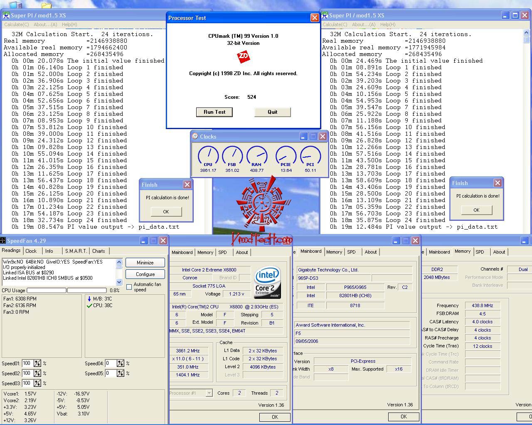Click the ZD logo in Processor Test
The image size is (532, 425).
[x=243, y=56]
